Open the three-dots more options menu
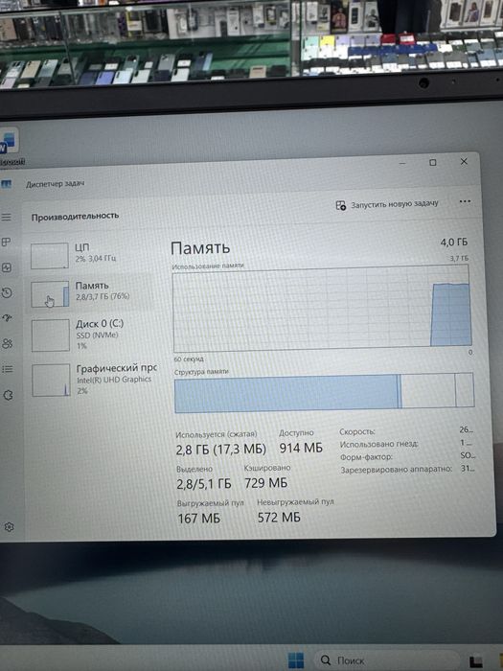The image size is (503, 671). point(465,201)
